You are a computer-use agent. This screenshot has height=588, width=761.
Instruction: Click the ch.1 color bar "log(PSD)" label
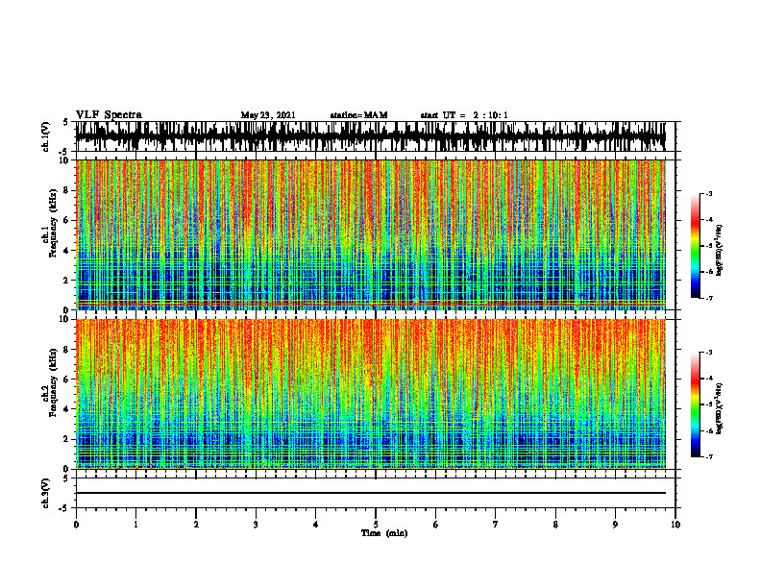[x=720, y=251]
